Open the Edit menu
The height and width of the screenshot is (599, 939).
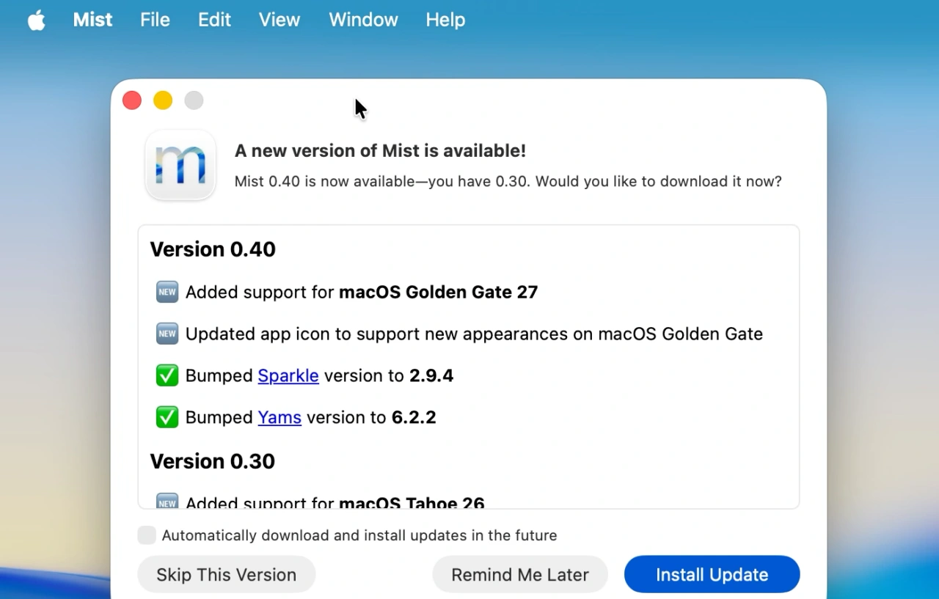click(214, 20)
